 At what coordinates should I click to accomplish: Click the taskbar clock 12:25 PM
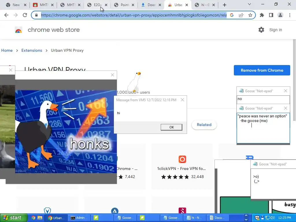(x=284, y=218)
